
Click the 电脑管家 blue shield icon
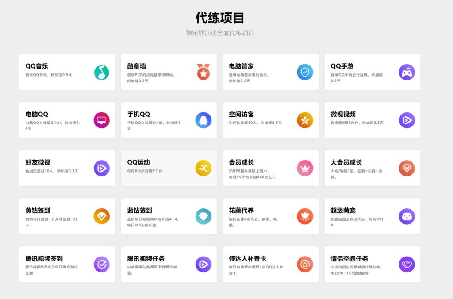coord(305,72)
